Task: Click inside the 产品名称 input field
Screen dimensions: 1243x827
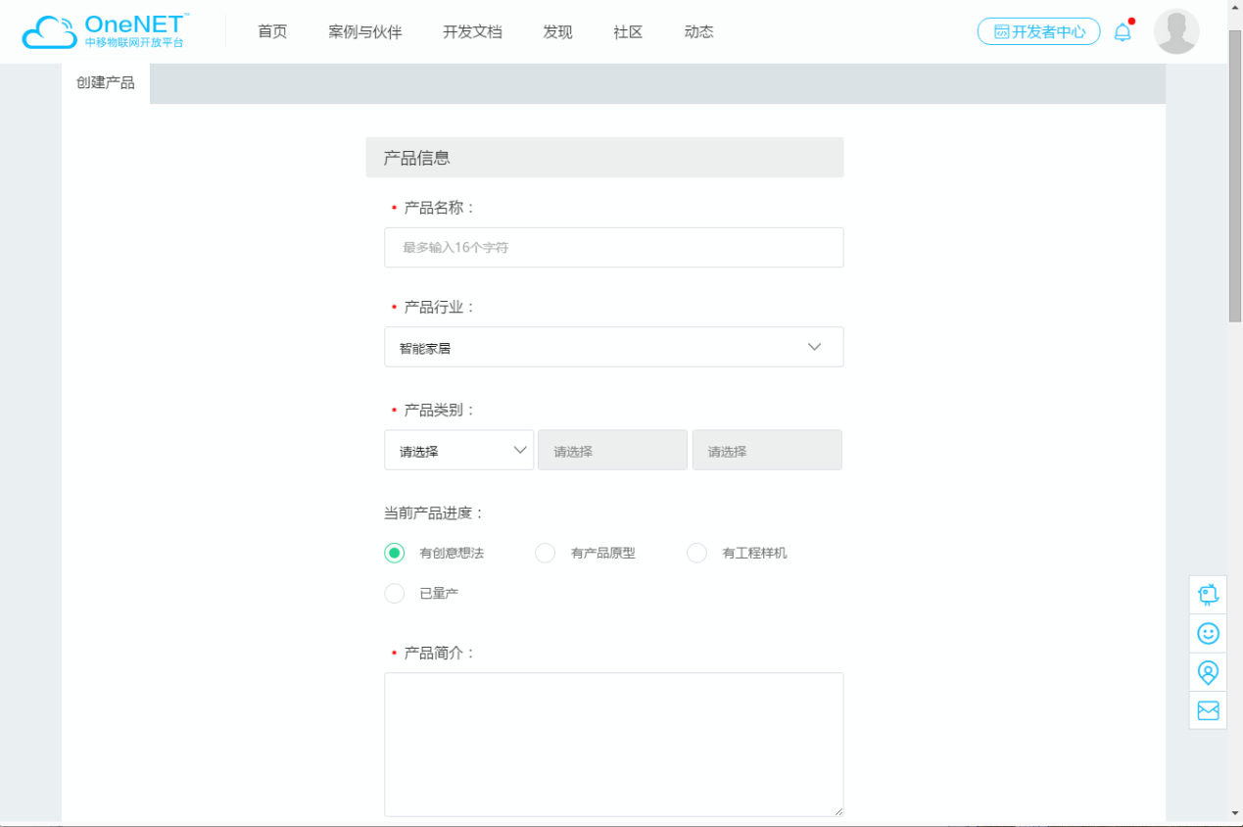Action: coord(613,247)
